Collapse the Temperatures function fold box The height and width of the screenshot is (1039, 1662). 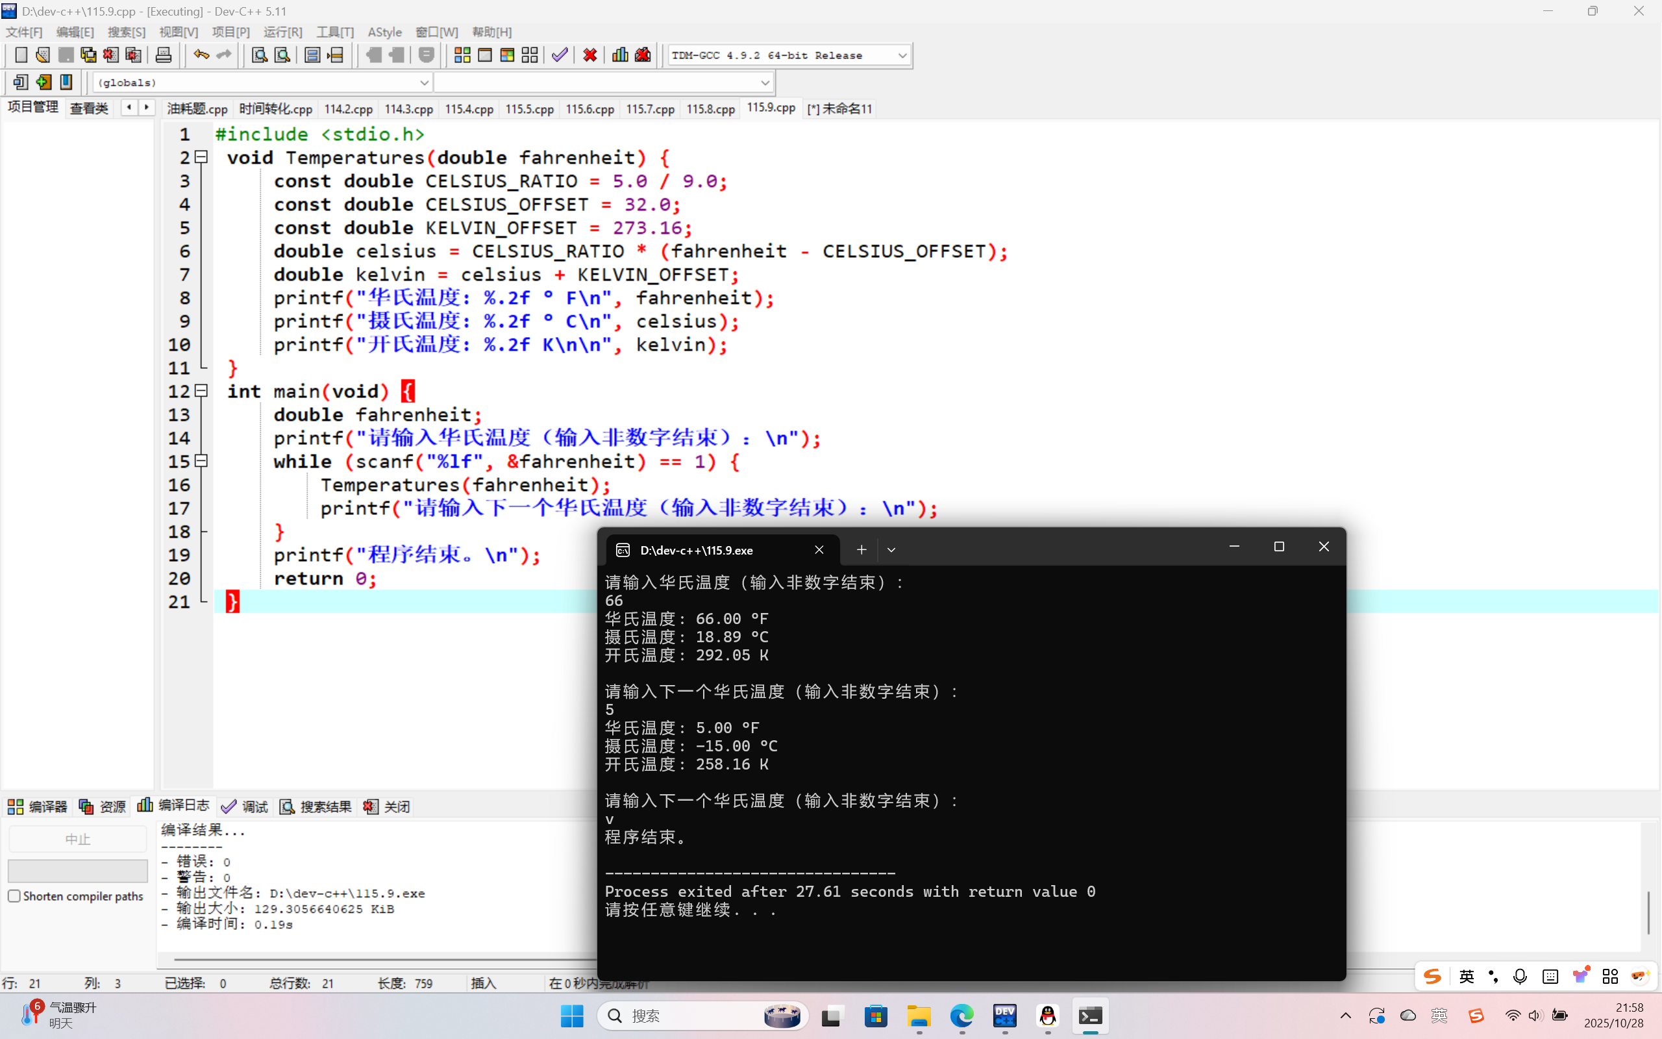[x=201, y=157]
